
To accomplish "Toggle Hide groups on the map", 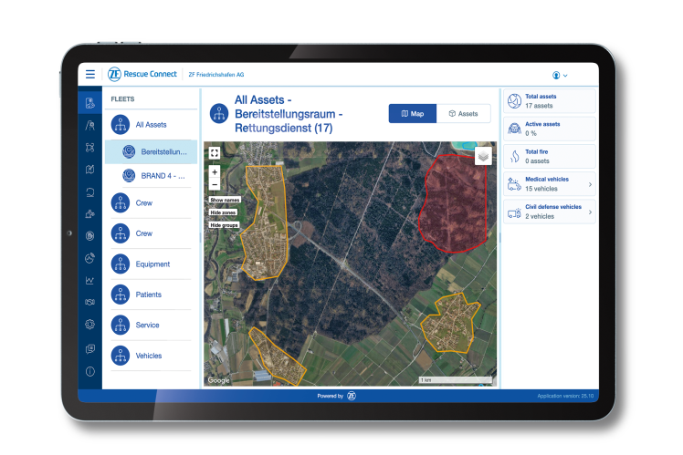I will [224, 224].
